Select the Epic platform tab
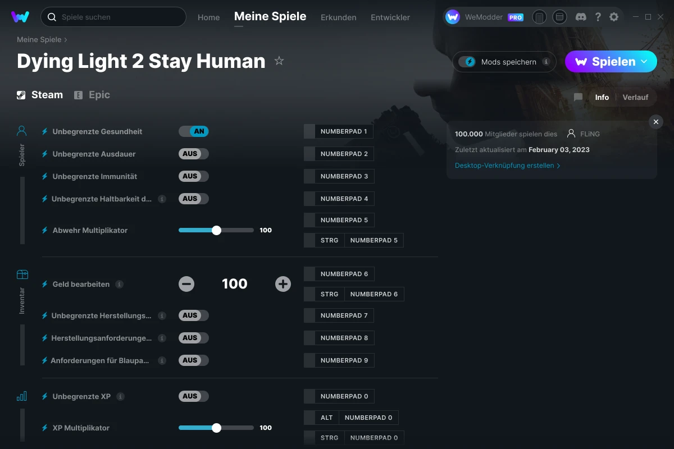The width and height of the screenshot is (674, 449). tap(92, 95)
